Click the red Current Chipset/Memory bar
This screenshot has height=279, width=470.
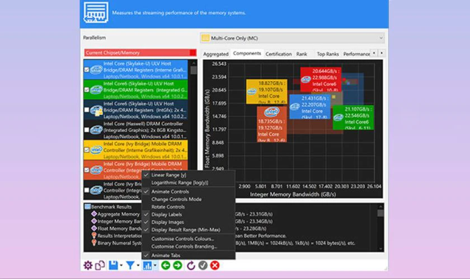pos(140,53)
